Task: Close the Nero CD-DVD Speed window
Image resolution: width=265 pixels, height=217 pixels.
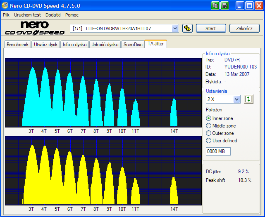Action: [259, 6]
